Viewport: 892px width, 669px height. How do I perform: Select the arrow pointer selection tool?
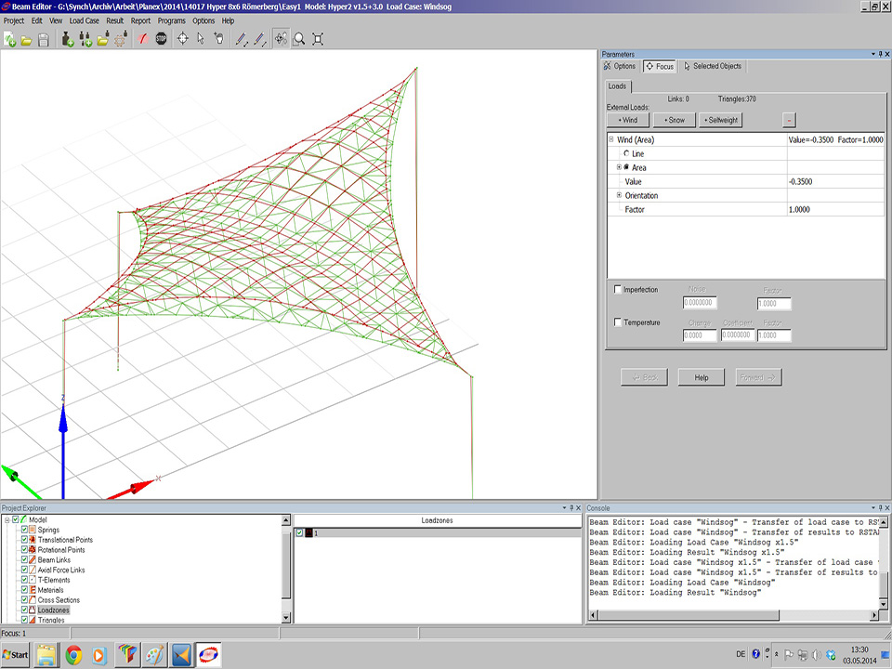click(201, 39)
